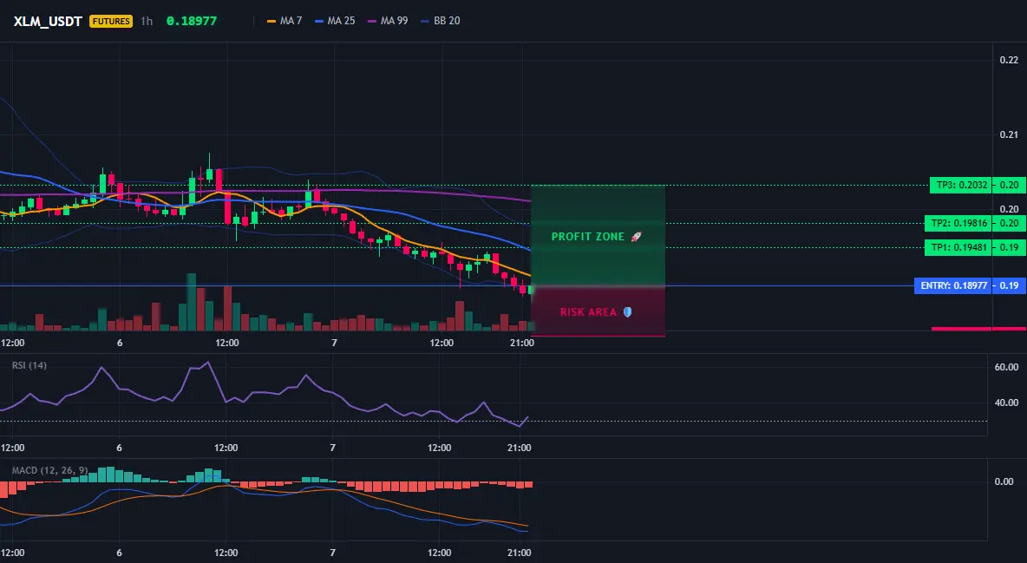
Task: Click the 21:00 label on RSI time axis
Action: 520,448
